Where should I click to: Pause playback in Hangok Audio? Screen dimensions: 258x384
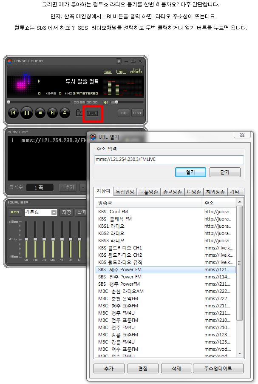tap(27, 113)
